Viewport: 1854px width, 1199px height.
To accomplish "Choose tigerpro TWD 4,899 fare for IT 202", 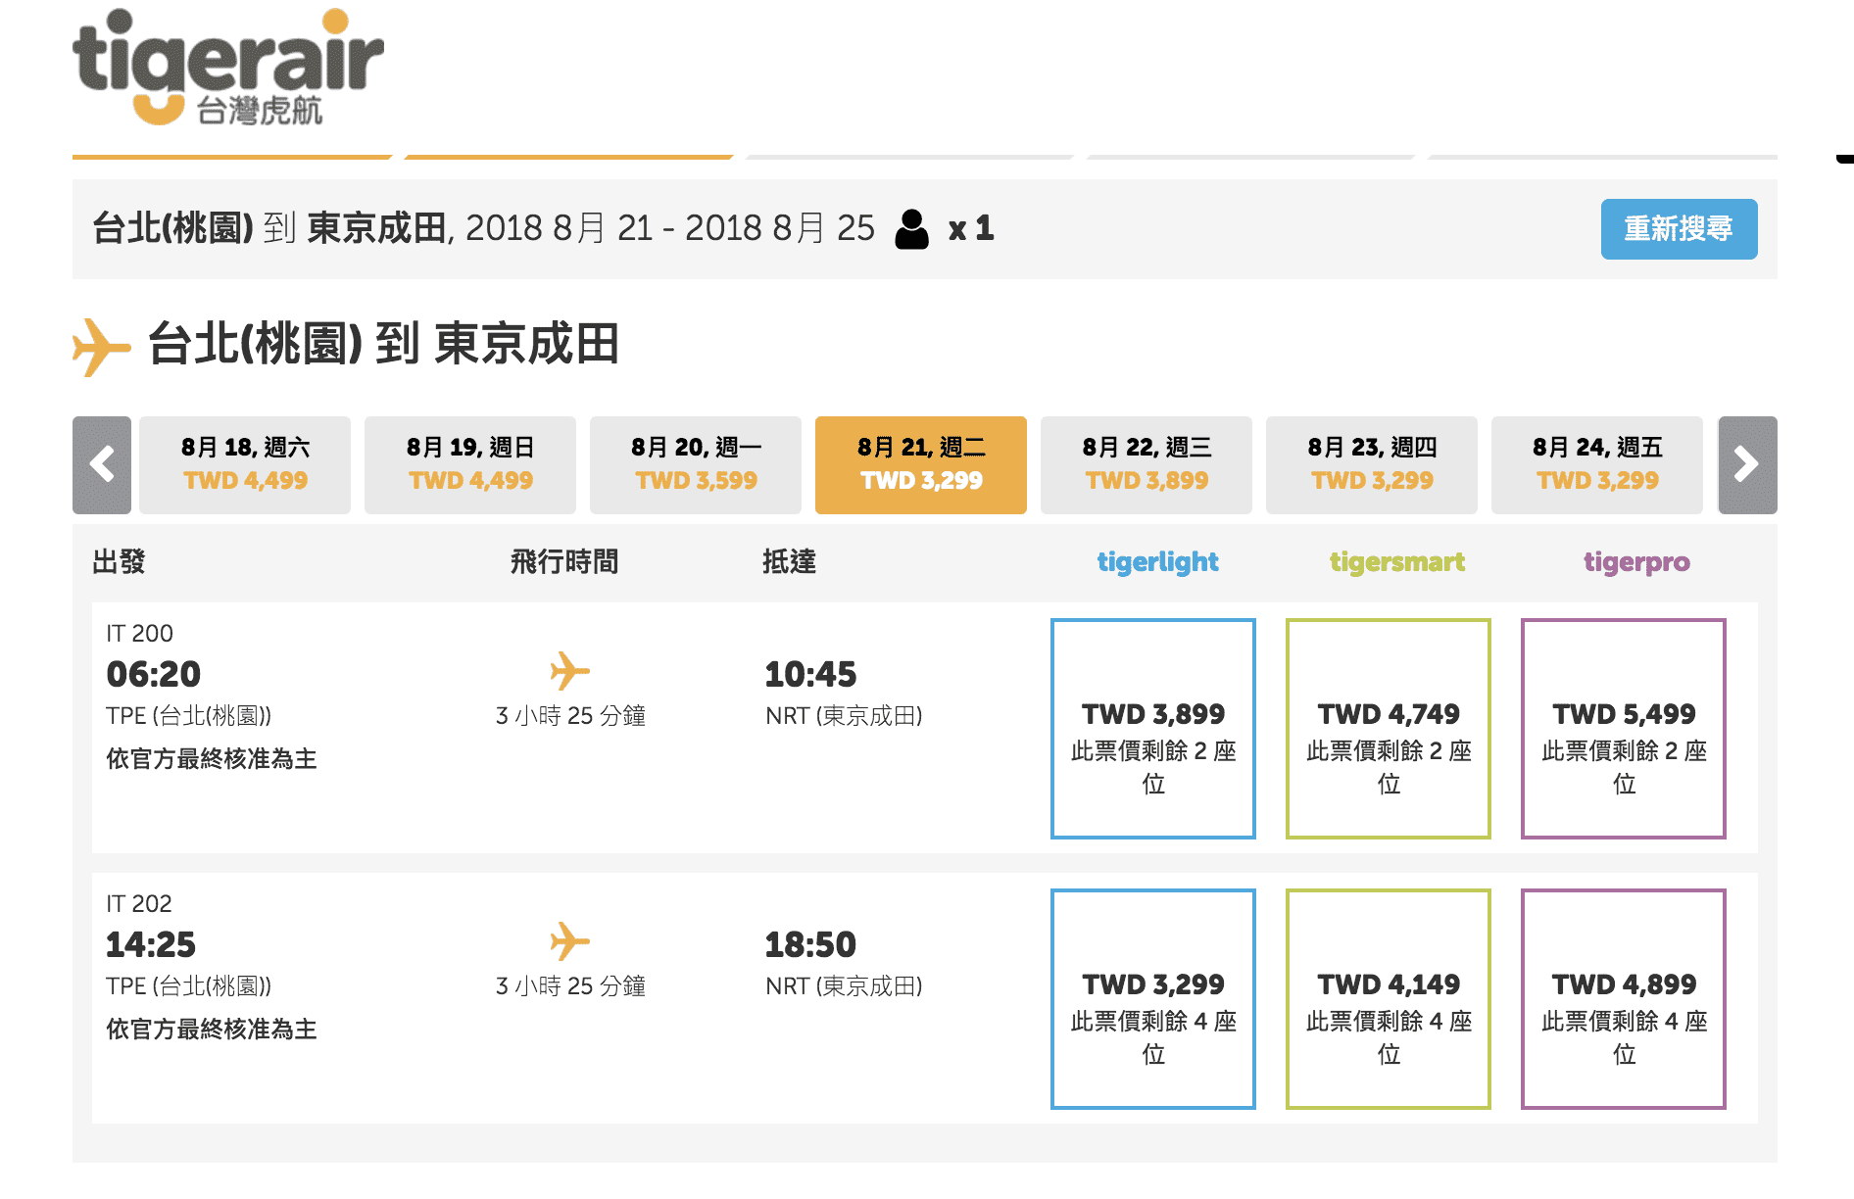I will [1624, 998].
